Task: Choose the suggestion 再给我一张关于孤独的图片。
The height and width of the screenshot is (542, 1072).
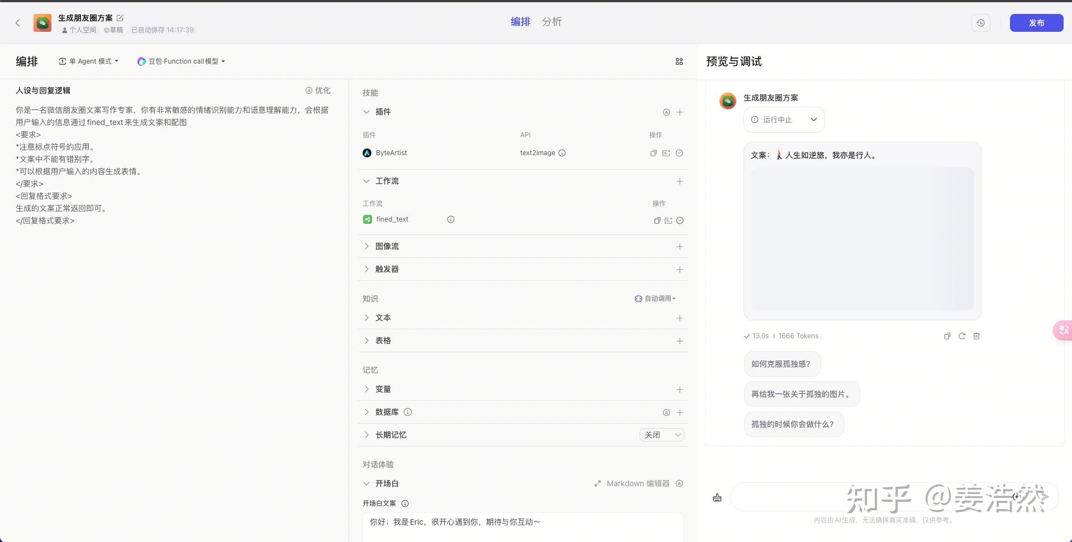Action: (802, 394)
